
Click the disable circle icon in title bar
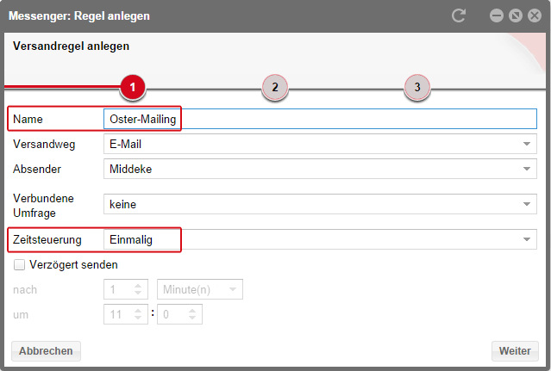point(515,15)
